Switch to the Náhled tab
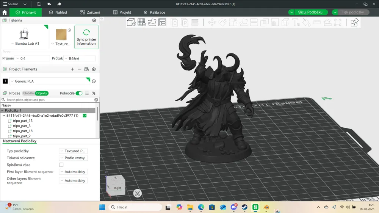 click(58, 13)
